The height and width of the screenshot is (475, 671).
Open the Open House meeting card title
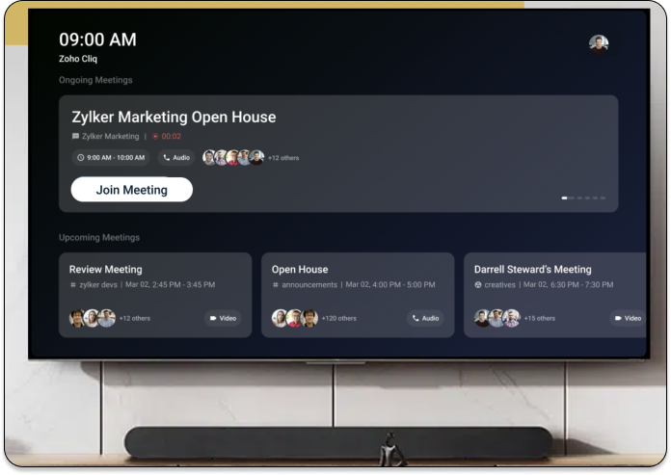300,270
